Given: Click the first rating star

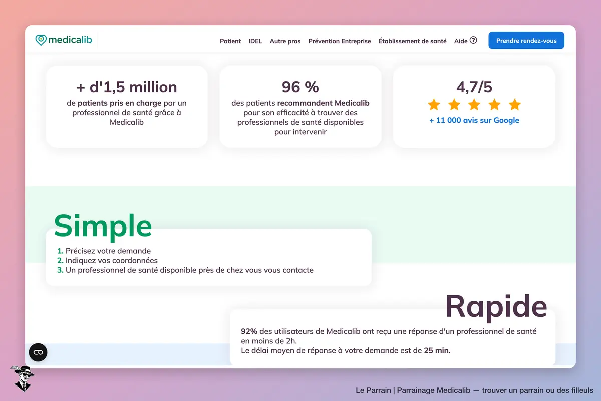Looking at the screenshot, I should (x=434, y=105).
